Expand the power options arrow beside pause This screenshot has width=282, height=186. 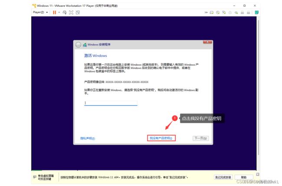click(x=59, y=13)
